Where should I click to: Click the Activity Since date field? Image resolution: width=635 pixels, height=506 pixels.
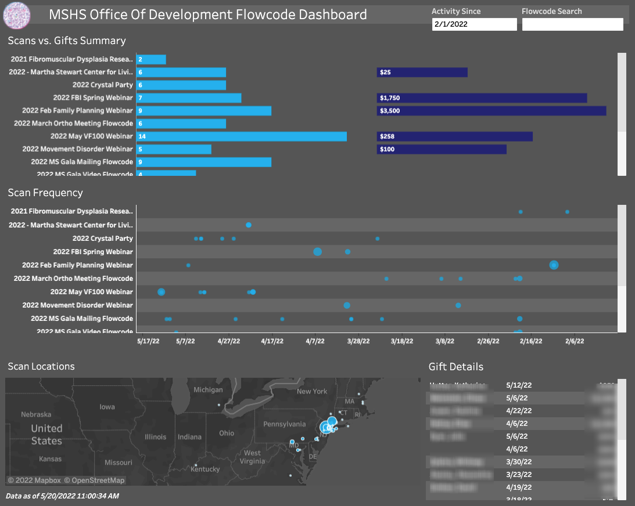pos(474,24)
